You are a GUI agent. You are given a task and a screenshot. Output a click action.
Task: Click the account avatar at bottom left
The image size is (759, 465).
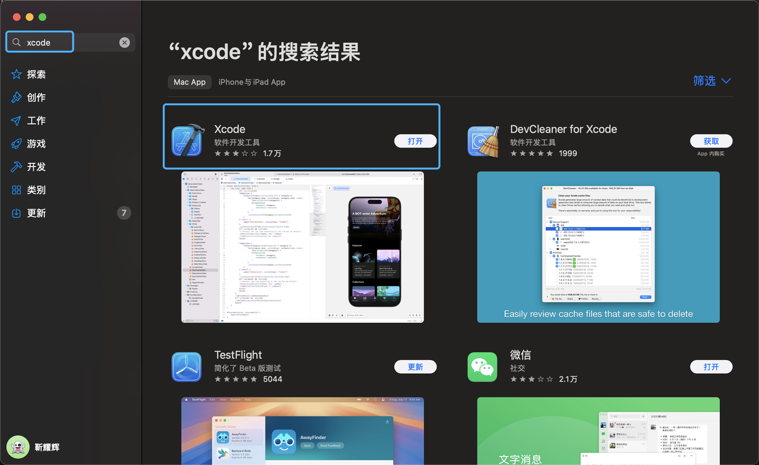point(18,447)
